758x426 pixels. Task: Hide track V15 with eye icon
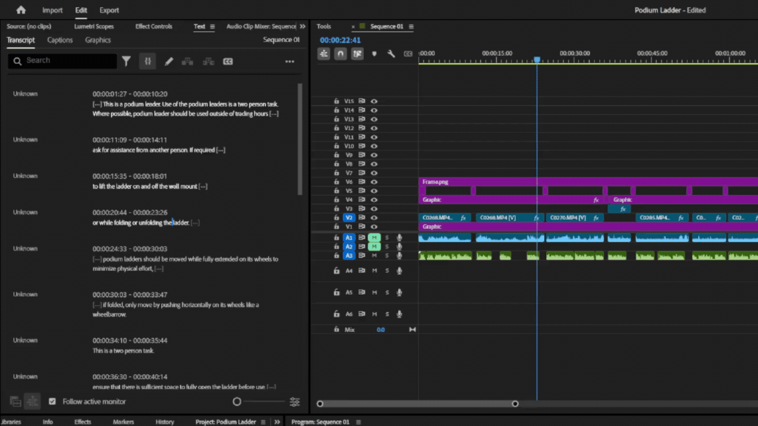coord(374,101)
